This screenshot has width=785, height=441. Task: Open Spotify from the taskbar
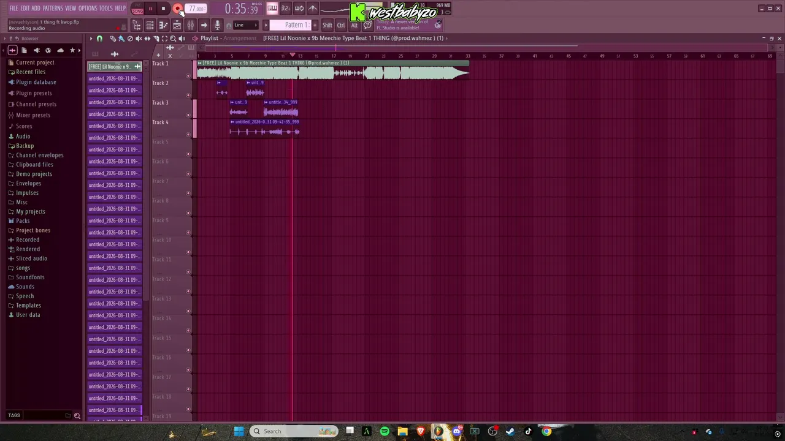(385, 431)
